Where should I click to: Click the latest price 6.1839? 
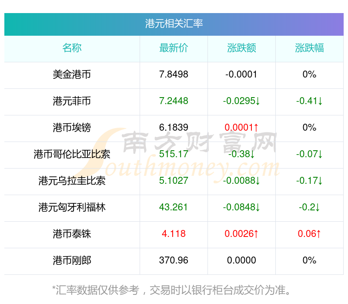point(174,128)
